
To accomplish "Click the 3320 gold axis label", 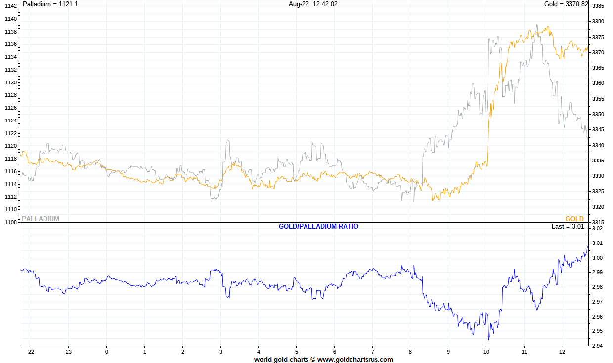I will (x=598, y=207).
